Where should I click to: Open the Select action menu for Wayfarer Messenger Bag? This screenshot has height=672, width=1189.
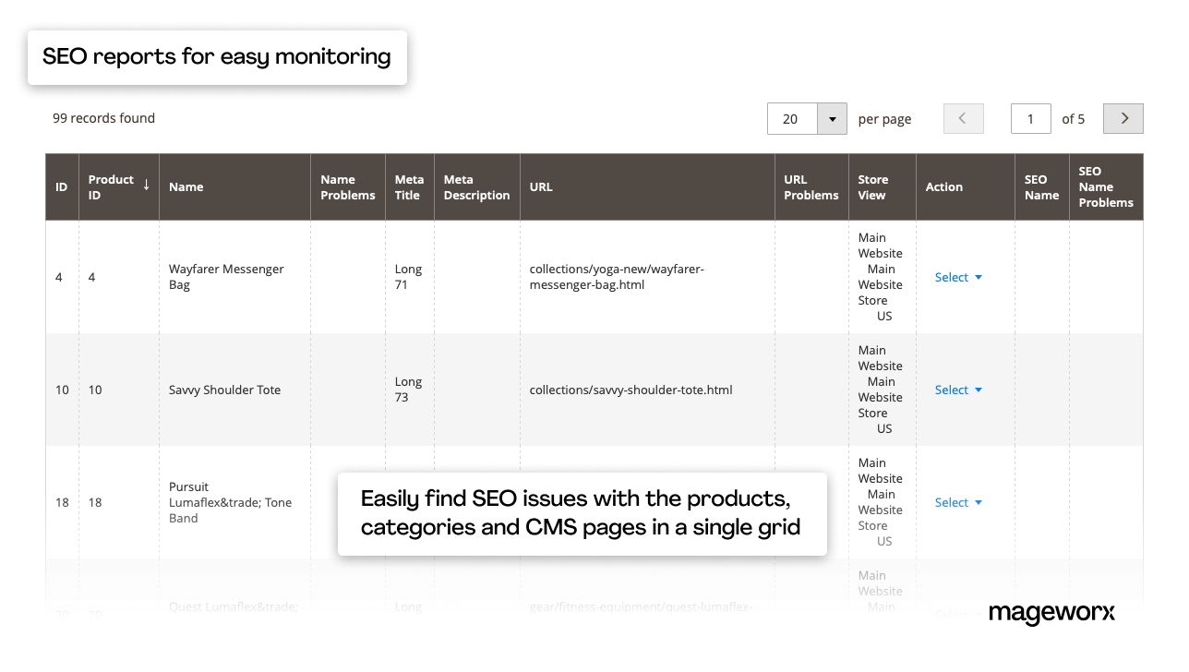(x=952, y=277)
